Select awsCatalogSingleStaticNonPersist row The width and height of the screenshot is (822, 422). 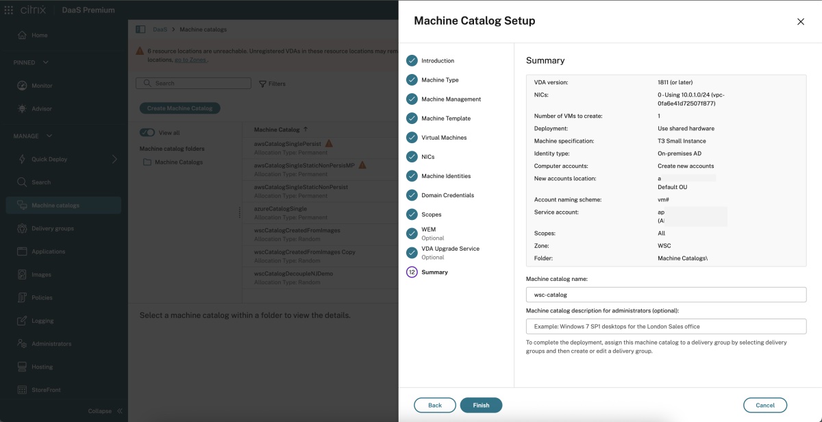[320, 190]
